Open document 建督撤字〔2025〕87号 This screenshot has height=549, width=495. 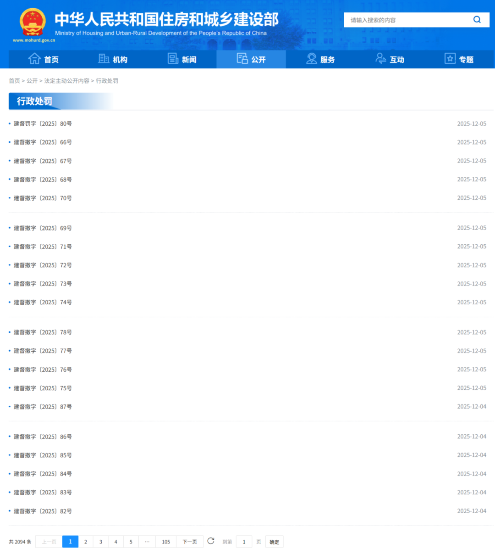click(x=43, y=407)
